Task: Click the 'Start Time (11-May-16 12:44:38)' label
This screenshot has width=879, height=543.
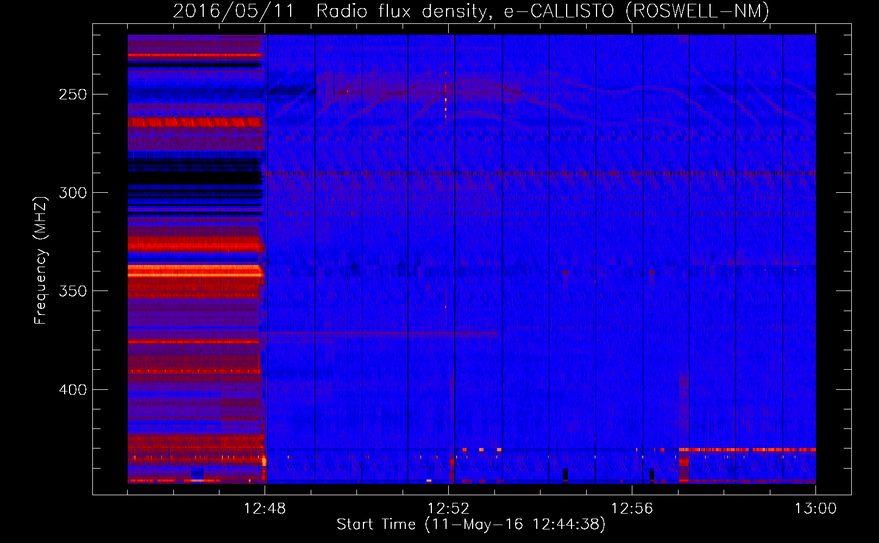Action: pos(471,525)
